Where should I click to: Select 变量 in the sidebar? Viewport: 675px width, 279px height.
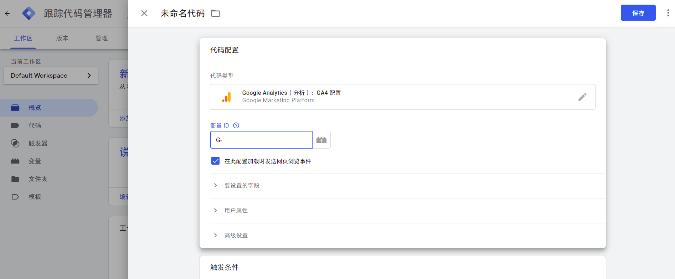click(49, 161)
